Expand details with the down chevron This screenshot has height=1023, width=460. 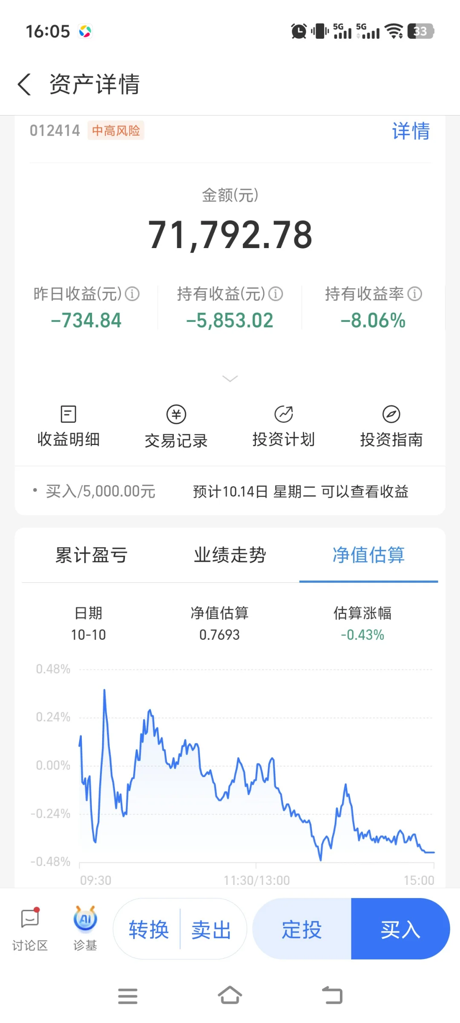(230, 379)
